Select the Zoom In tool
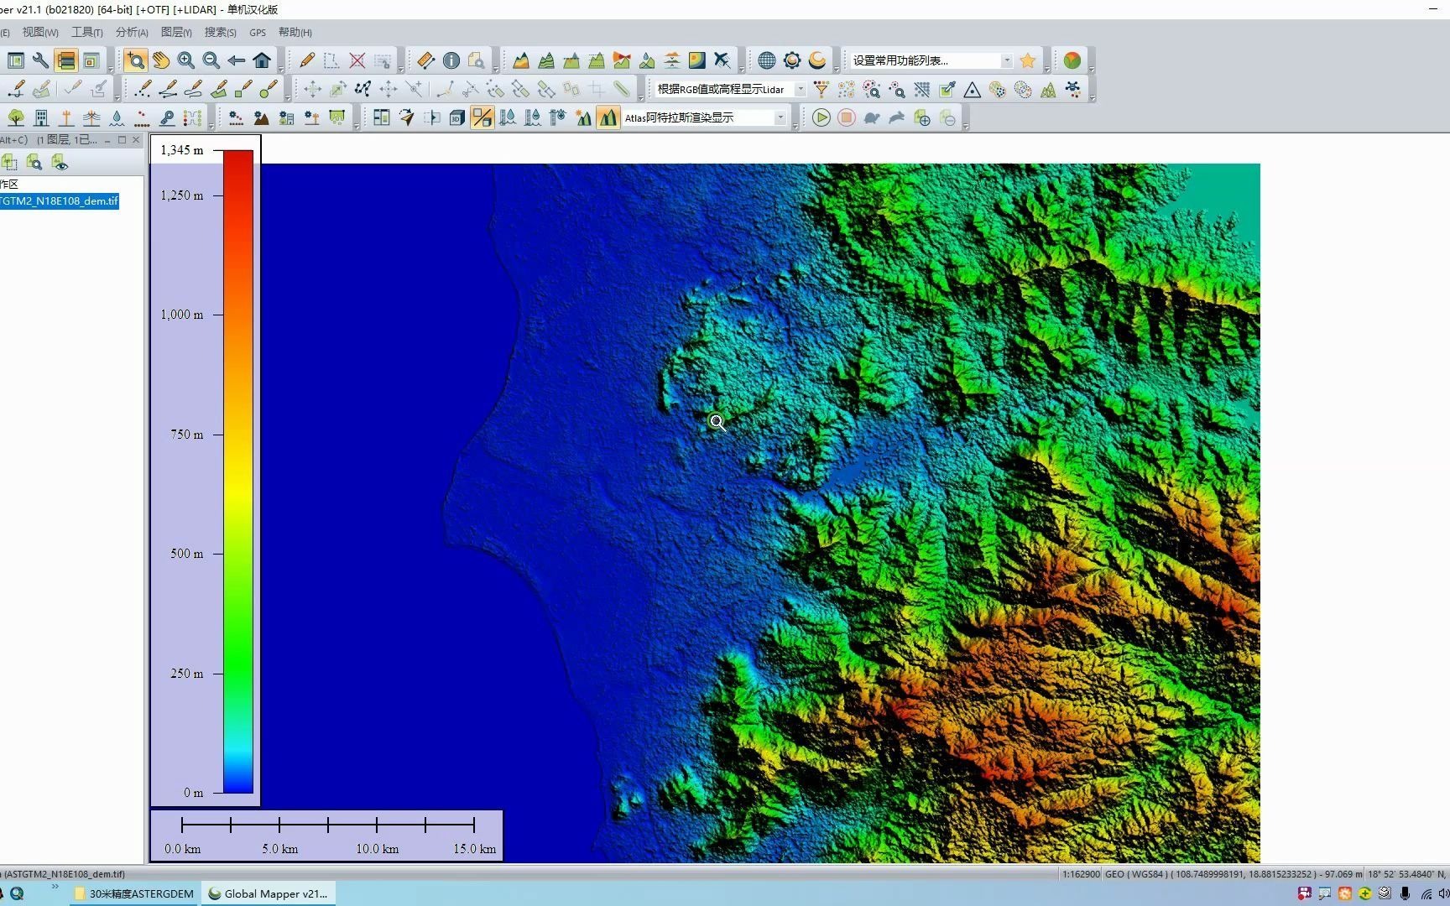 coord(186,60)
